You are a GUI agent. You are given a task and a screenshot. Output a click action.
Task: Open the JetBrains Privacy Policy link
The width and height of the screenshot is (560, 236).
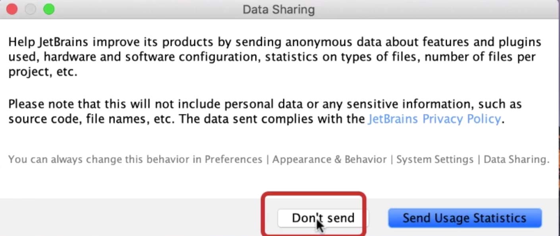[x=434, y=119]
